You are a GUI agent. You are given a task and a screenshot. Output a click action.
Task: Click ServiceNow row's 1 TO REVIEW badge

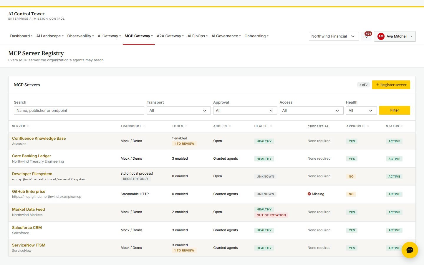(x=184, y=251)
